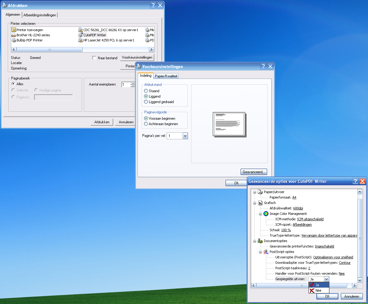Click the Ingeschakeld printerfuncties value
This screenshot has height=304, width=368.
pos(325,246)
